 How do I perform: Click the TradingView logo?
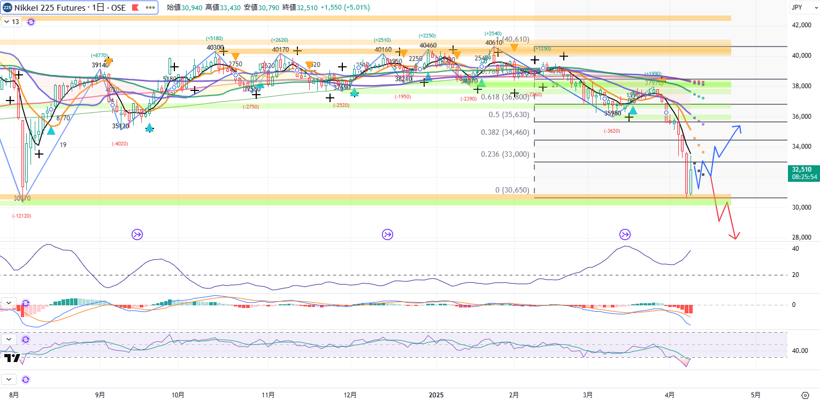(11, 358)
